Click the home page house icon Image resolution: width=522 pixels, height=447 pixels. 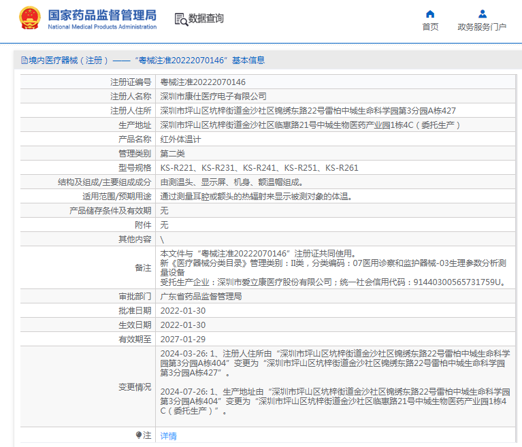430,14
